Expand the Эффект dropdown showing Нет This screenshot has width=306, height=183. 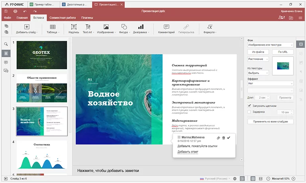pos(270,84)
